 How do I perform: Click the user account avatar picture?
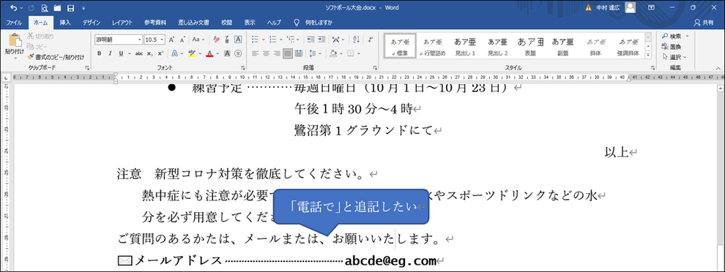(631, 7)
